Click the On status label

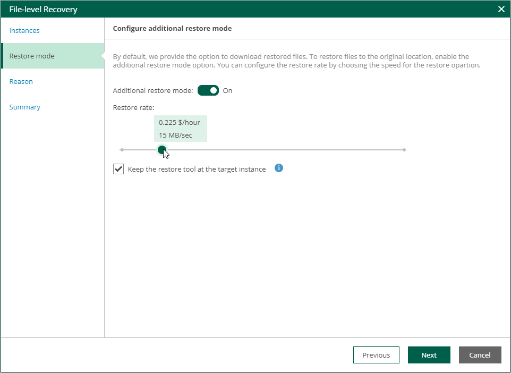[227, 91]
